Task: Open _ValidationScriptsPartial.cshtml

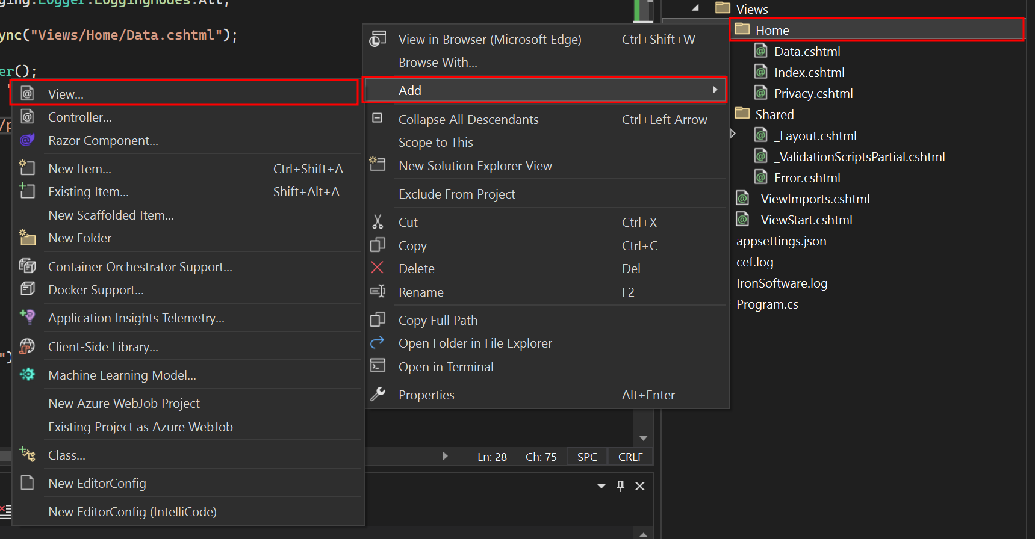Action: coord(860,157)
